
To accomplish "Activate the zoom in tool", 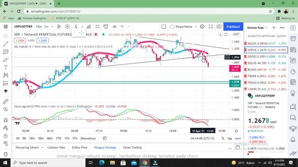I will [x=6, y=109].
